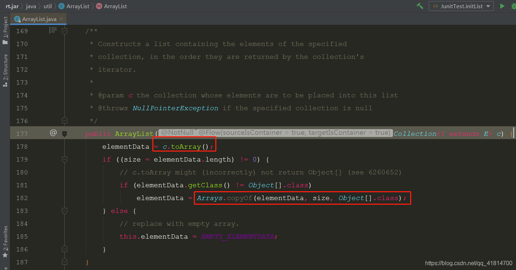Click the rt.jar breadcrumb in navigation bar
Image resolution: width=516 pixels, height=270 pixels.
pyautogui.click(x=12, y=6)
